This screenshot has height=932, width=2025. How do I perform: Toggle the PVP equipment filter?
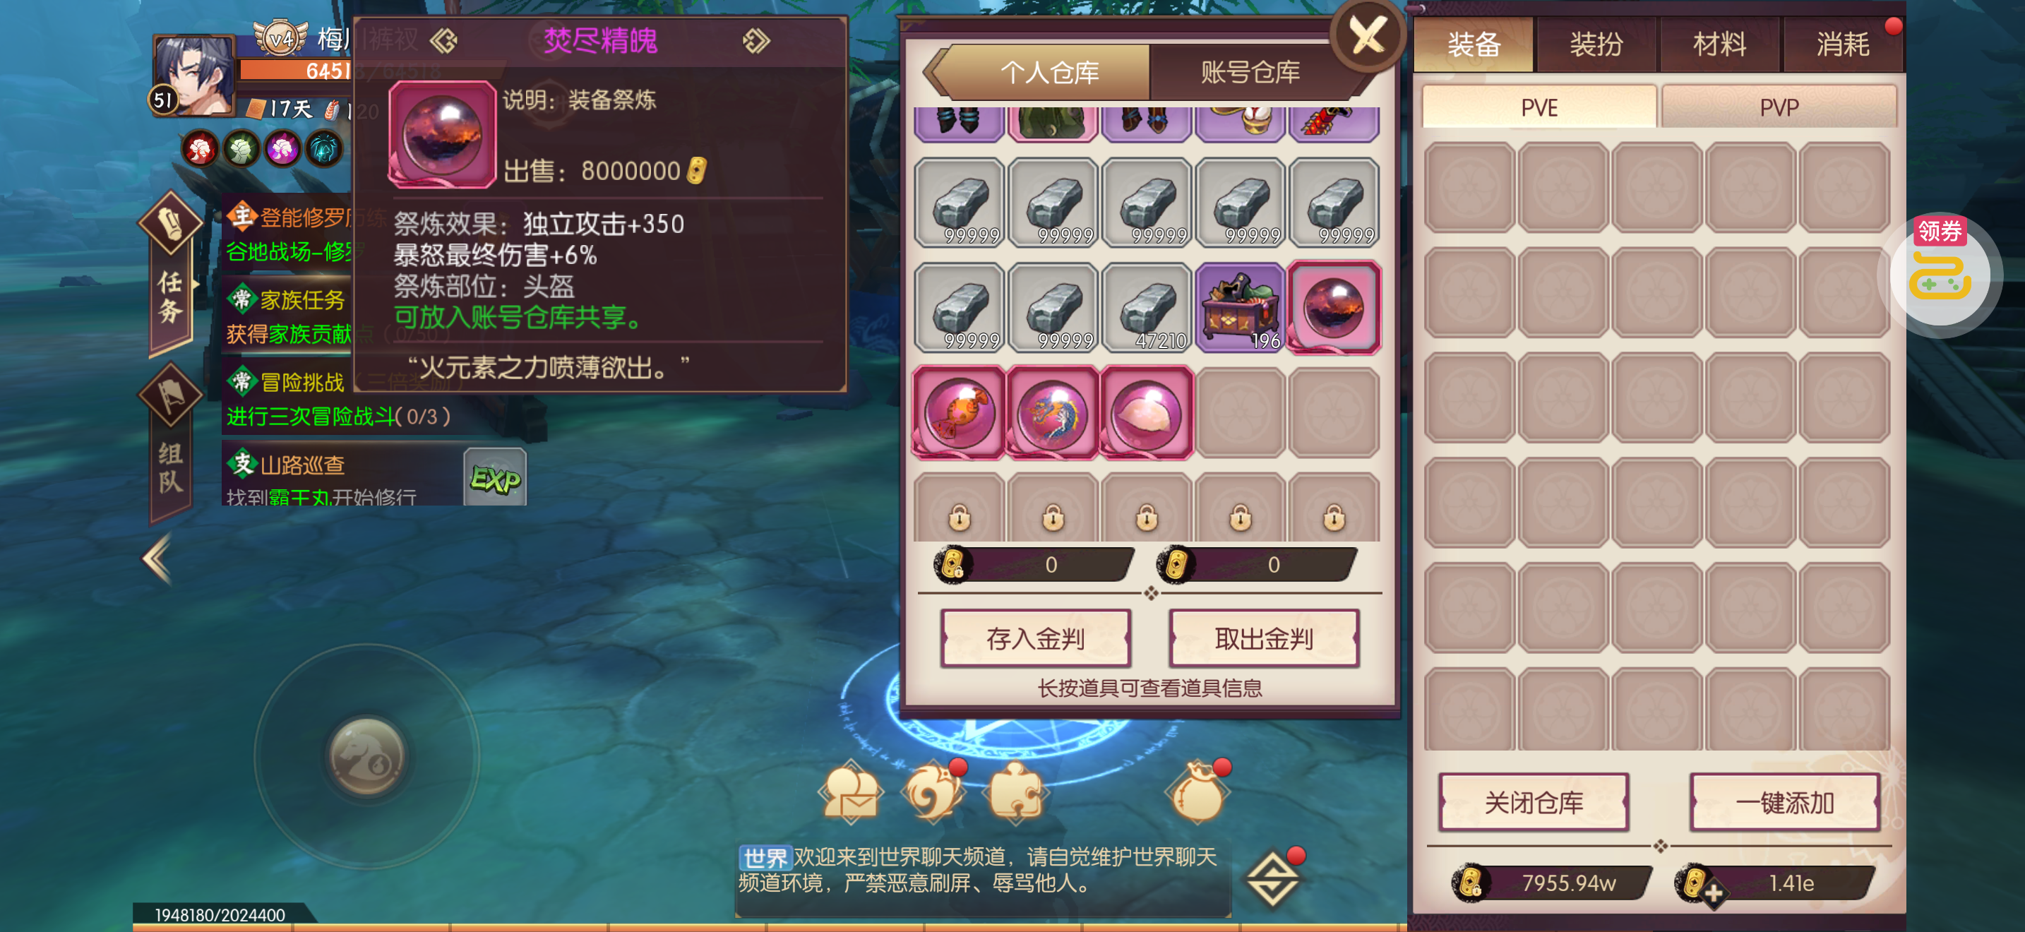[1778, 107]
